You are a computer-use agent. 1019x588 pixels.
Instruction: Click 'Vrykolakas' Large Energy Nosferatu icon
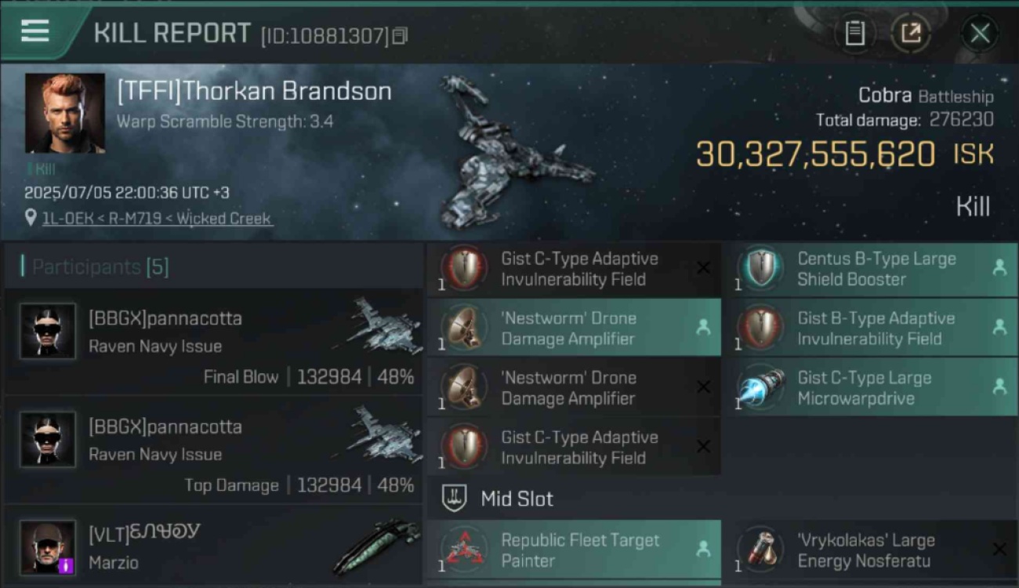tap(761, 550)
